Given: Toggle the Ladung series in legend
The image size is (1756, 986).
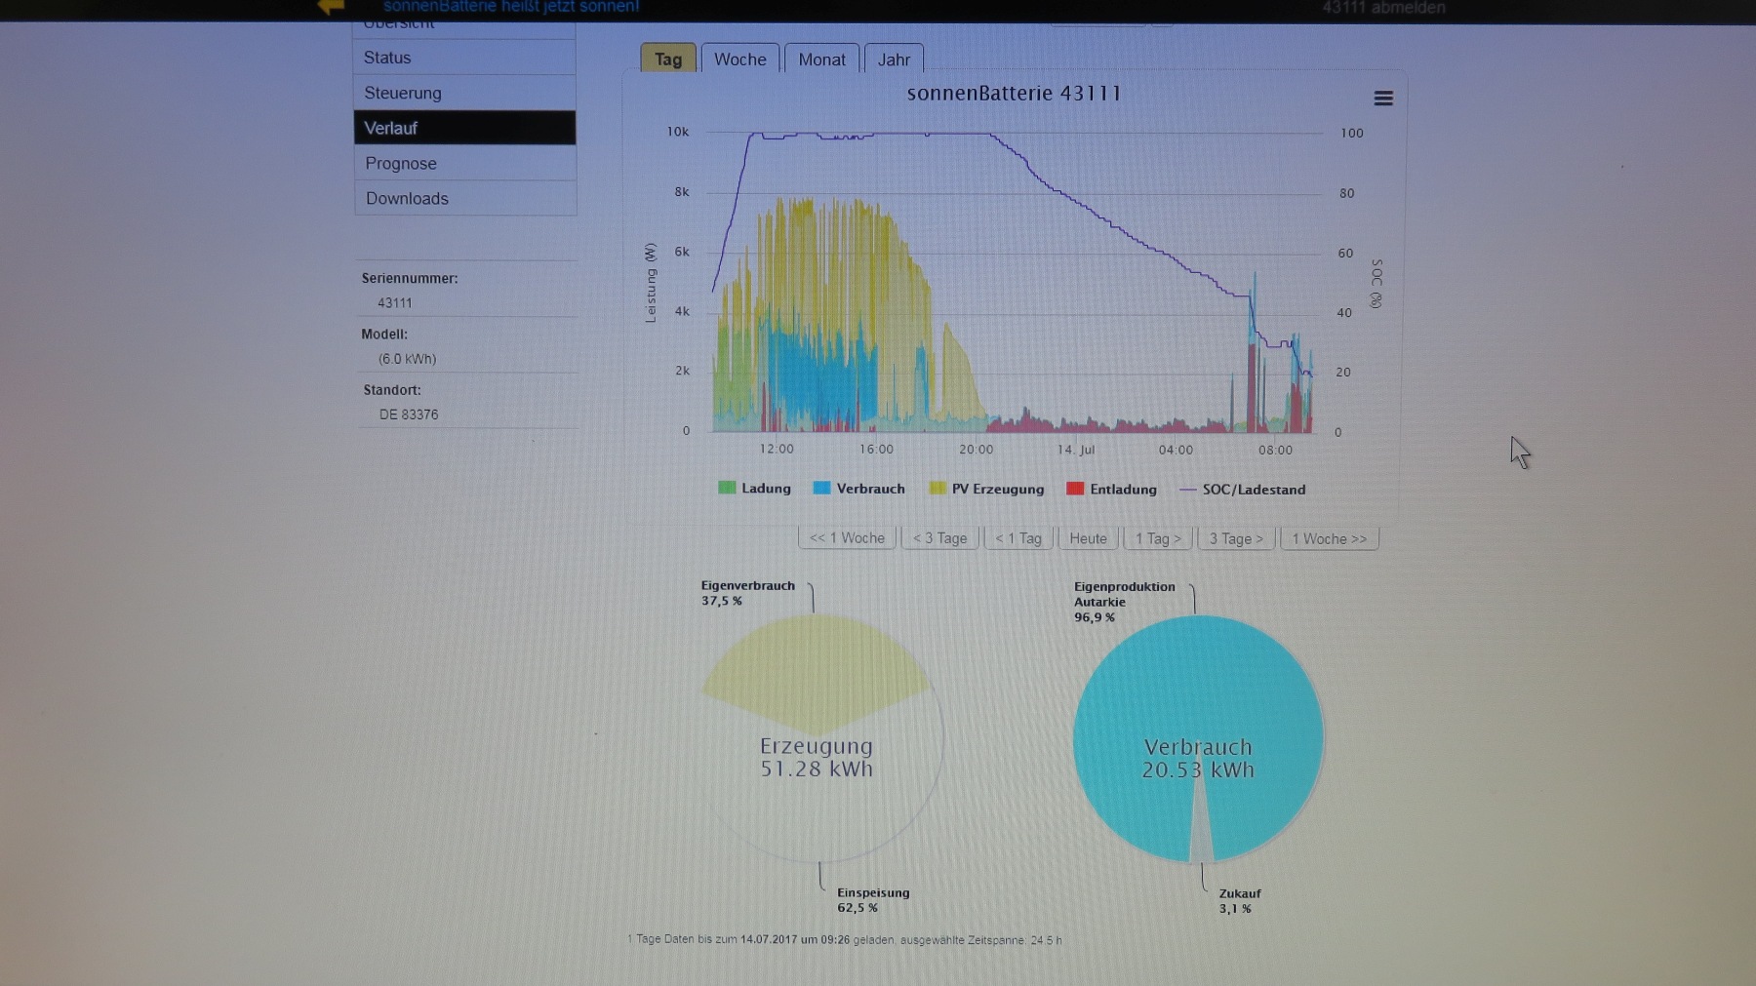Looking at the screenshot, I should (x=754, y=489).
